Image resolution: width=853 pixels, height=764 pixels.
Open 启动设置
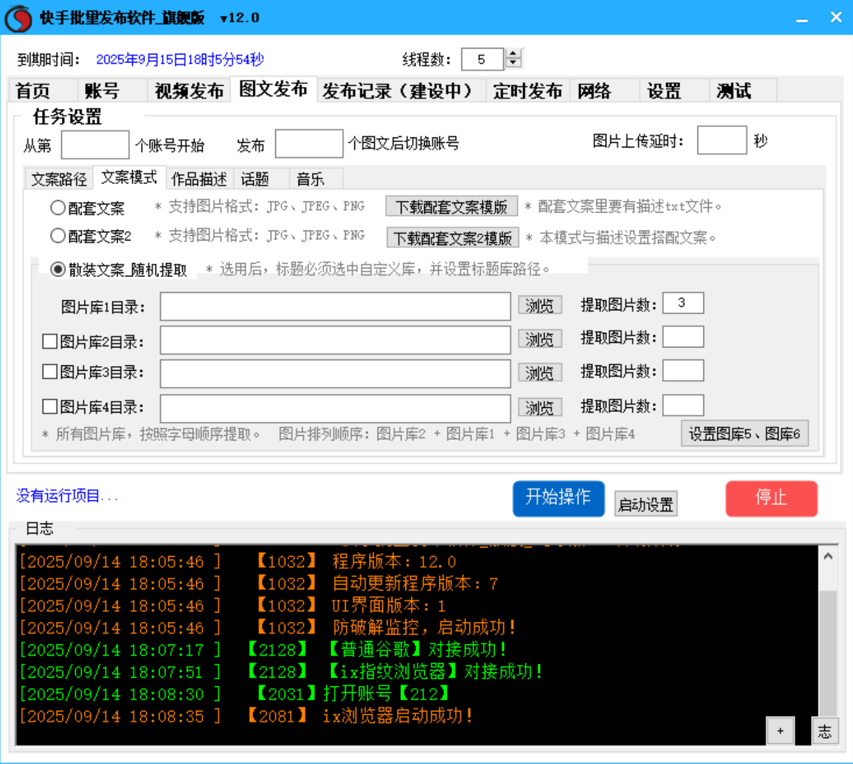(x=644, y=504)
